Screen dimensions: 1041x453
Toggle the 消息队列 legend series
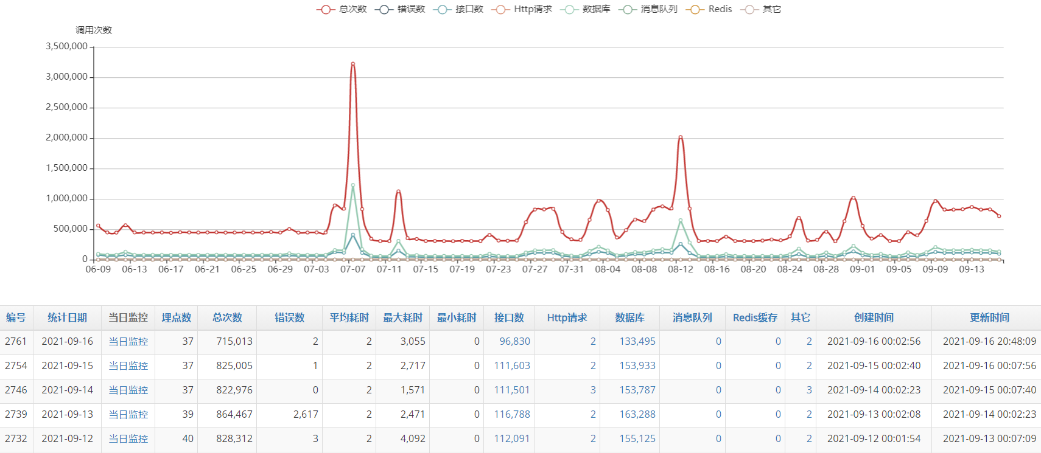(648, 9)
